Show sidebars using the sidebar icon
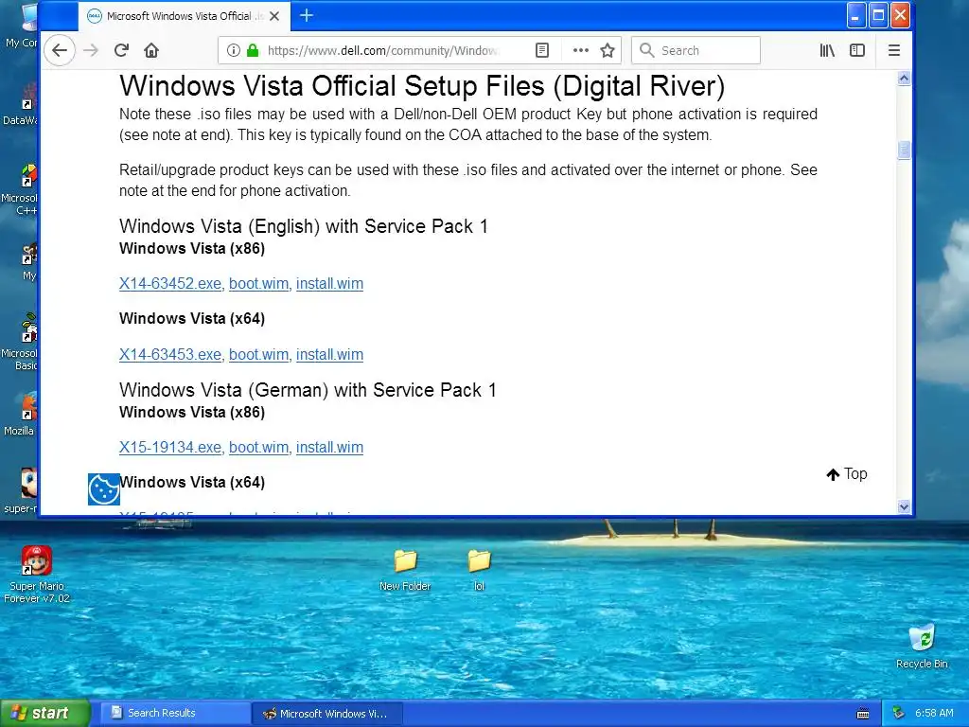This screenshot has width=969, height=727. coord(857,51)
